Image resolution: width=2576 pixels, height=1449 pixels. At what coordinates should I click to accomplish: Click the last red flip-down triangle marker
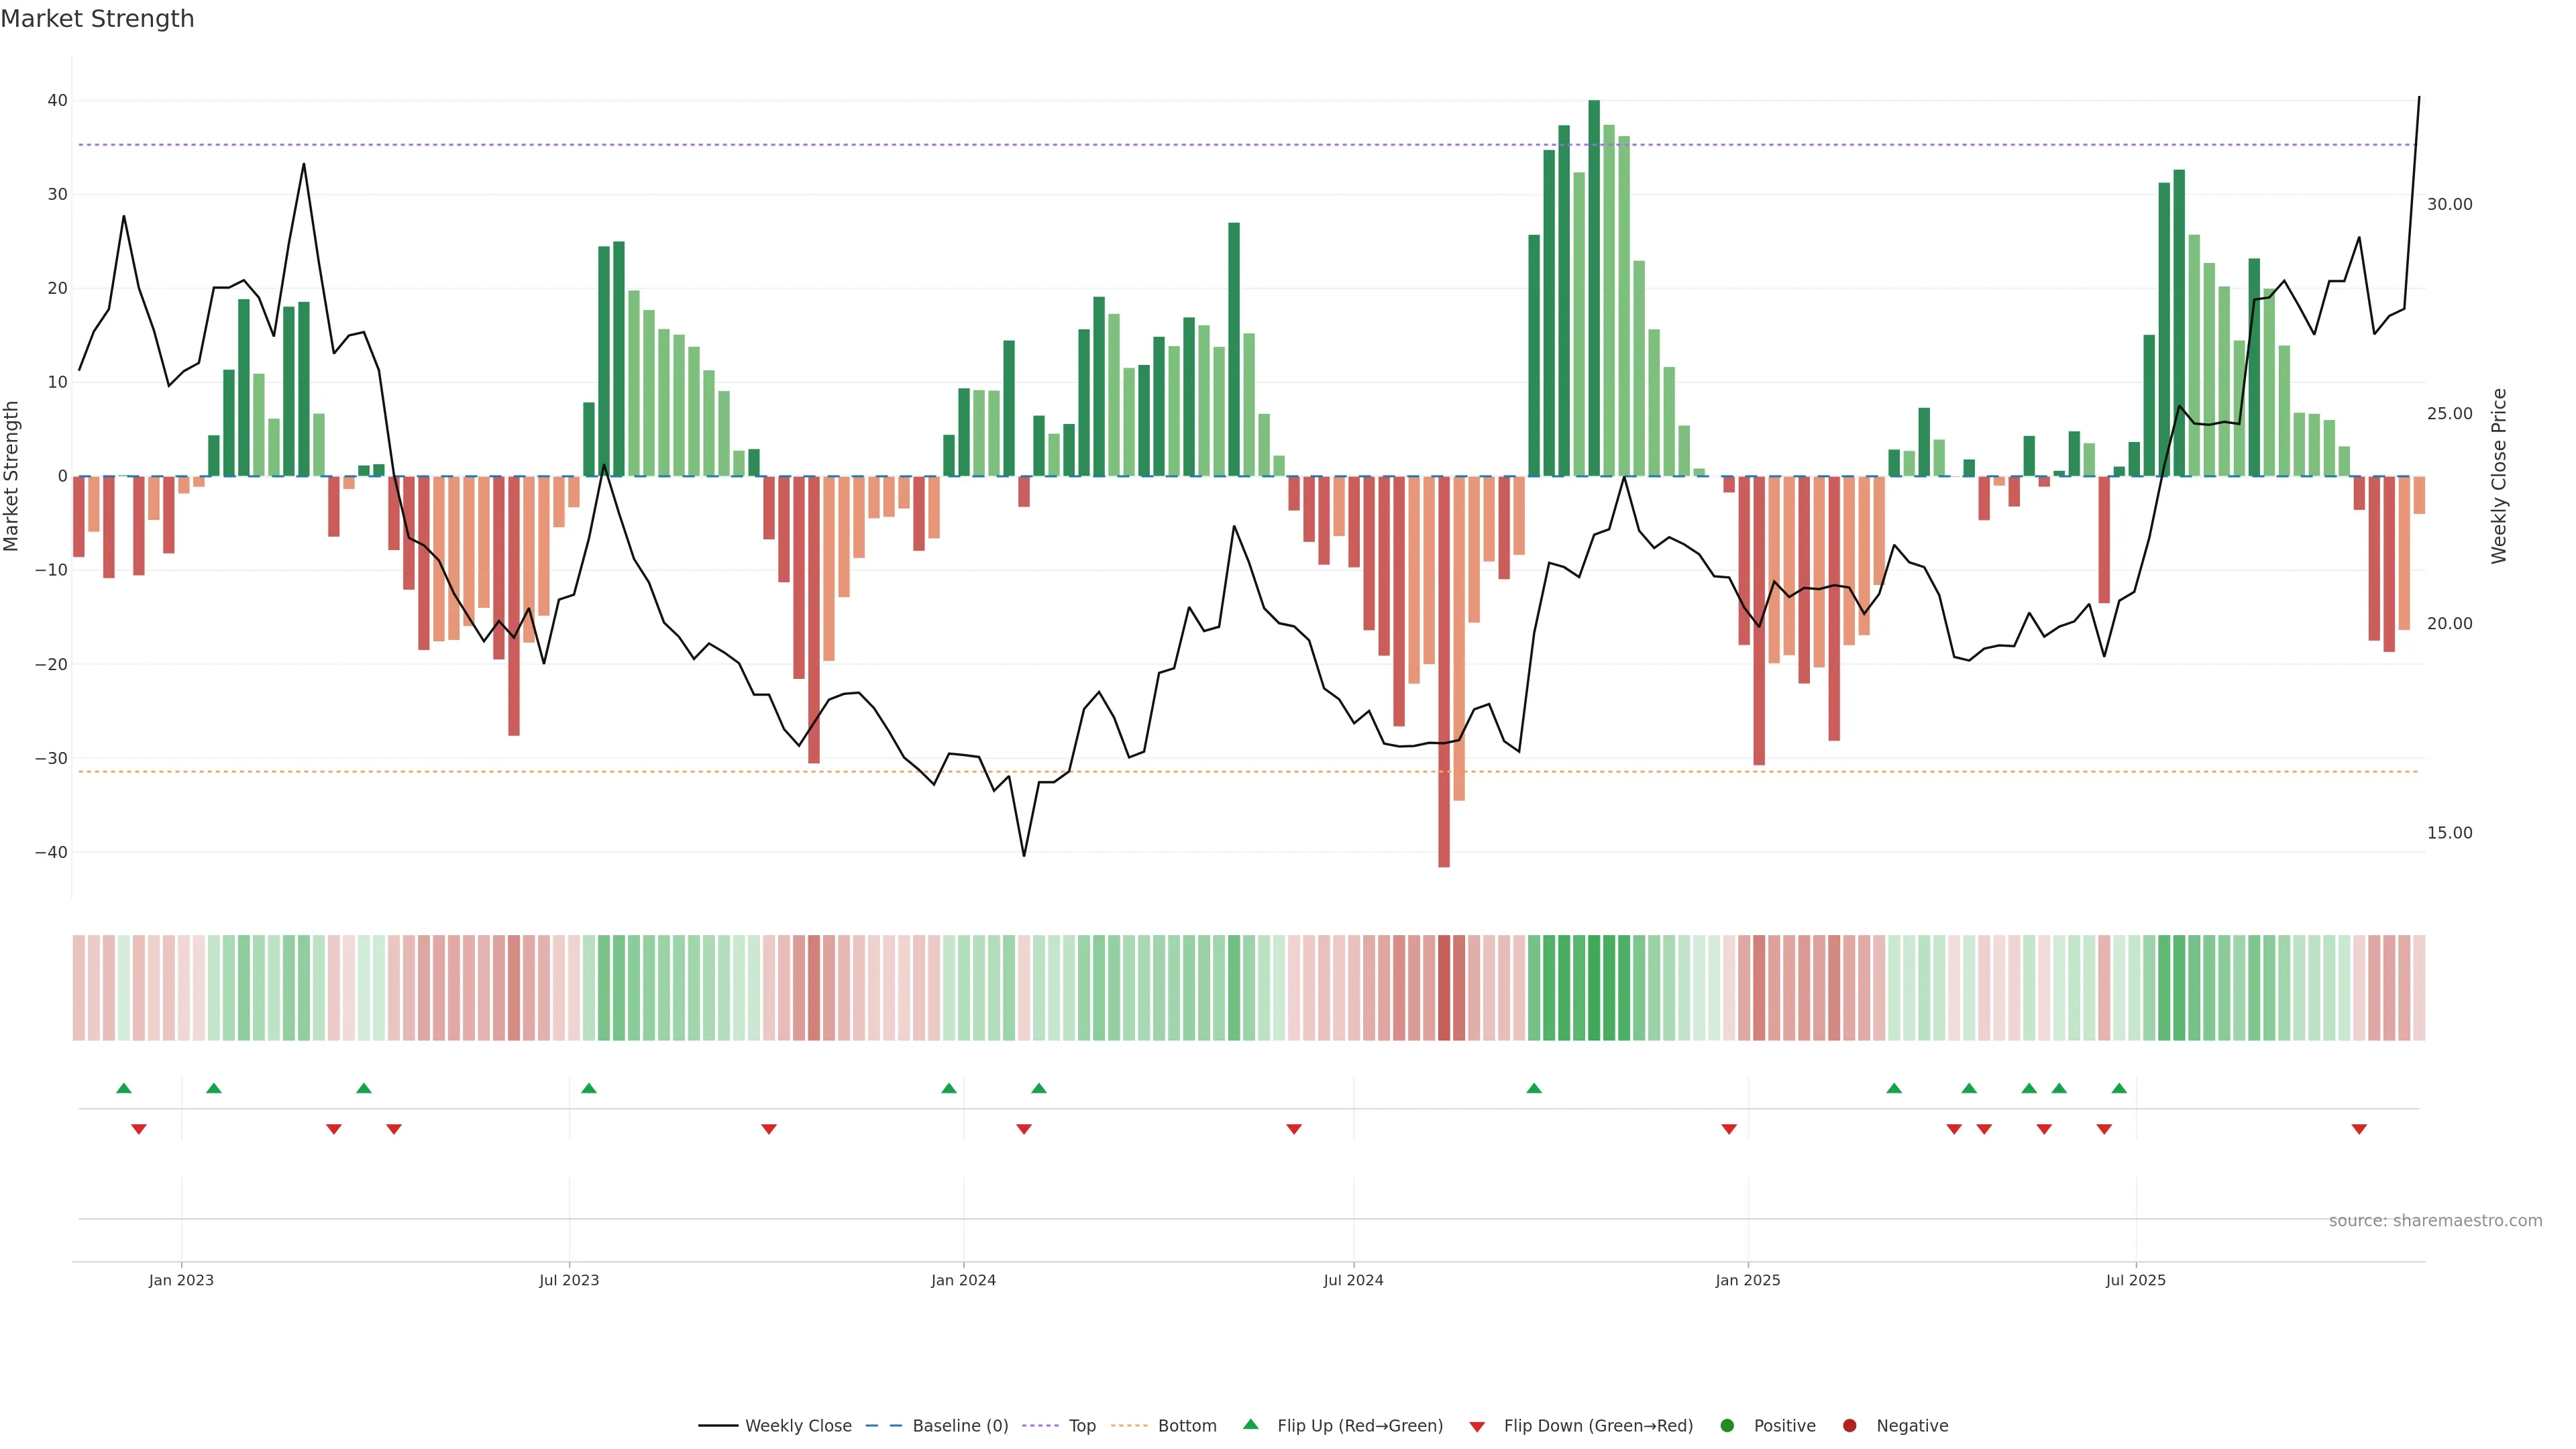(2359, 1129)
